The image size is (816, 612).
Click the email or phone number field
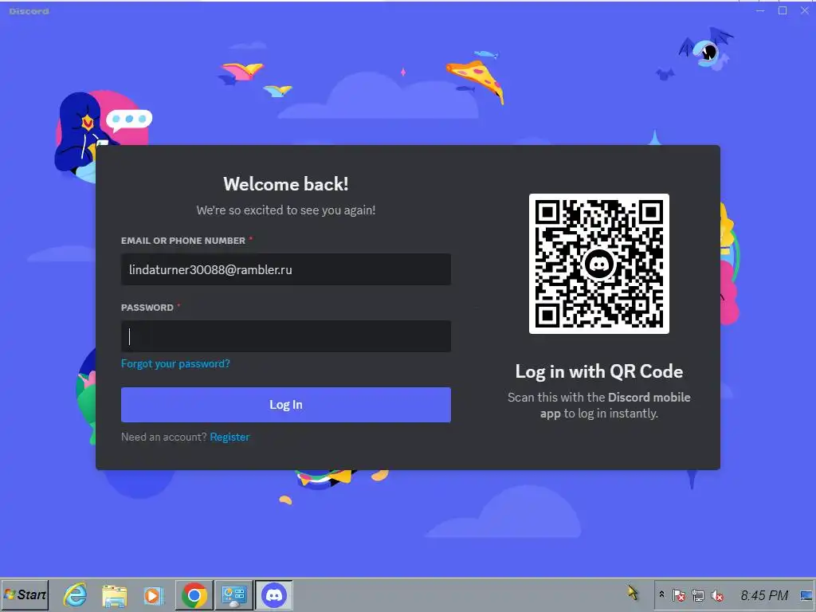[286, 269]
